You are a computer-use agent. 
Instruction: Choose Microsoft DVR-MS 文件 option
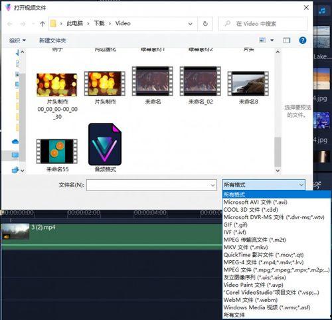pyautogui.click(x=276, y=217)
